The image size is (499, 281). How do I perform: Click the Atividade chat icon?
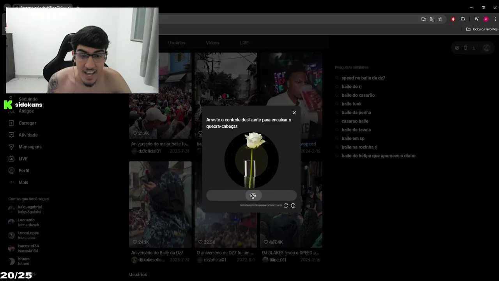(x=11, y=135)
